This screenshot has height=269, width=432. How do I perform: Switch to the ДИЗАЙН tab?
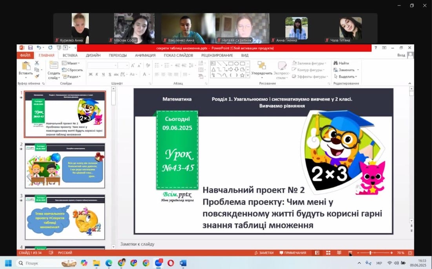93,55
